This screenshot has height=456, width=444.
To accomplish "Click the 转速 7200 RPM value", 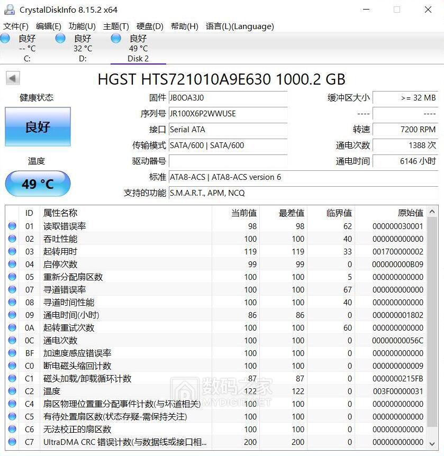I will (x=405, y=130).
